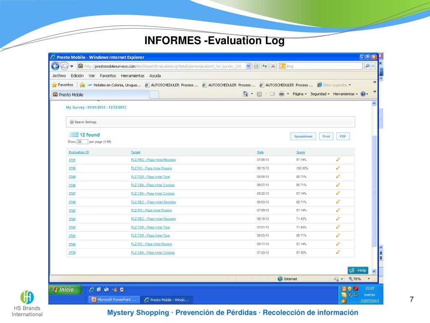Select the Presto Mobile browser tab

(x=100, y=95)
